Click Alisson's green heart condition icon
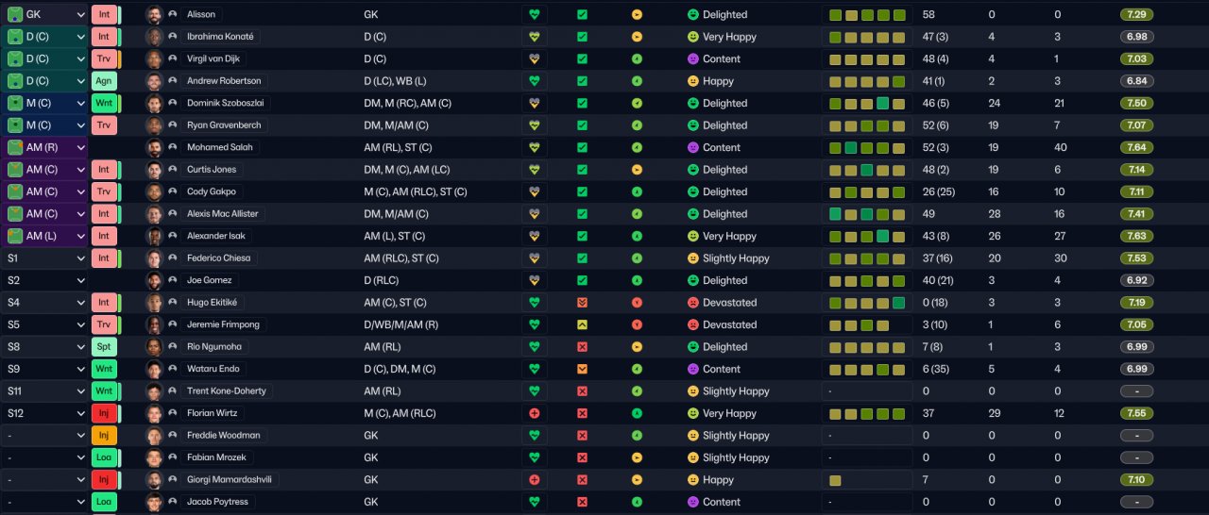The height and width of the screenshot is (515, 1209). (x=535, y=15)
